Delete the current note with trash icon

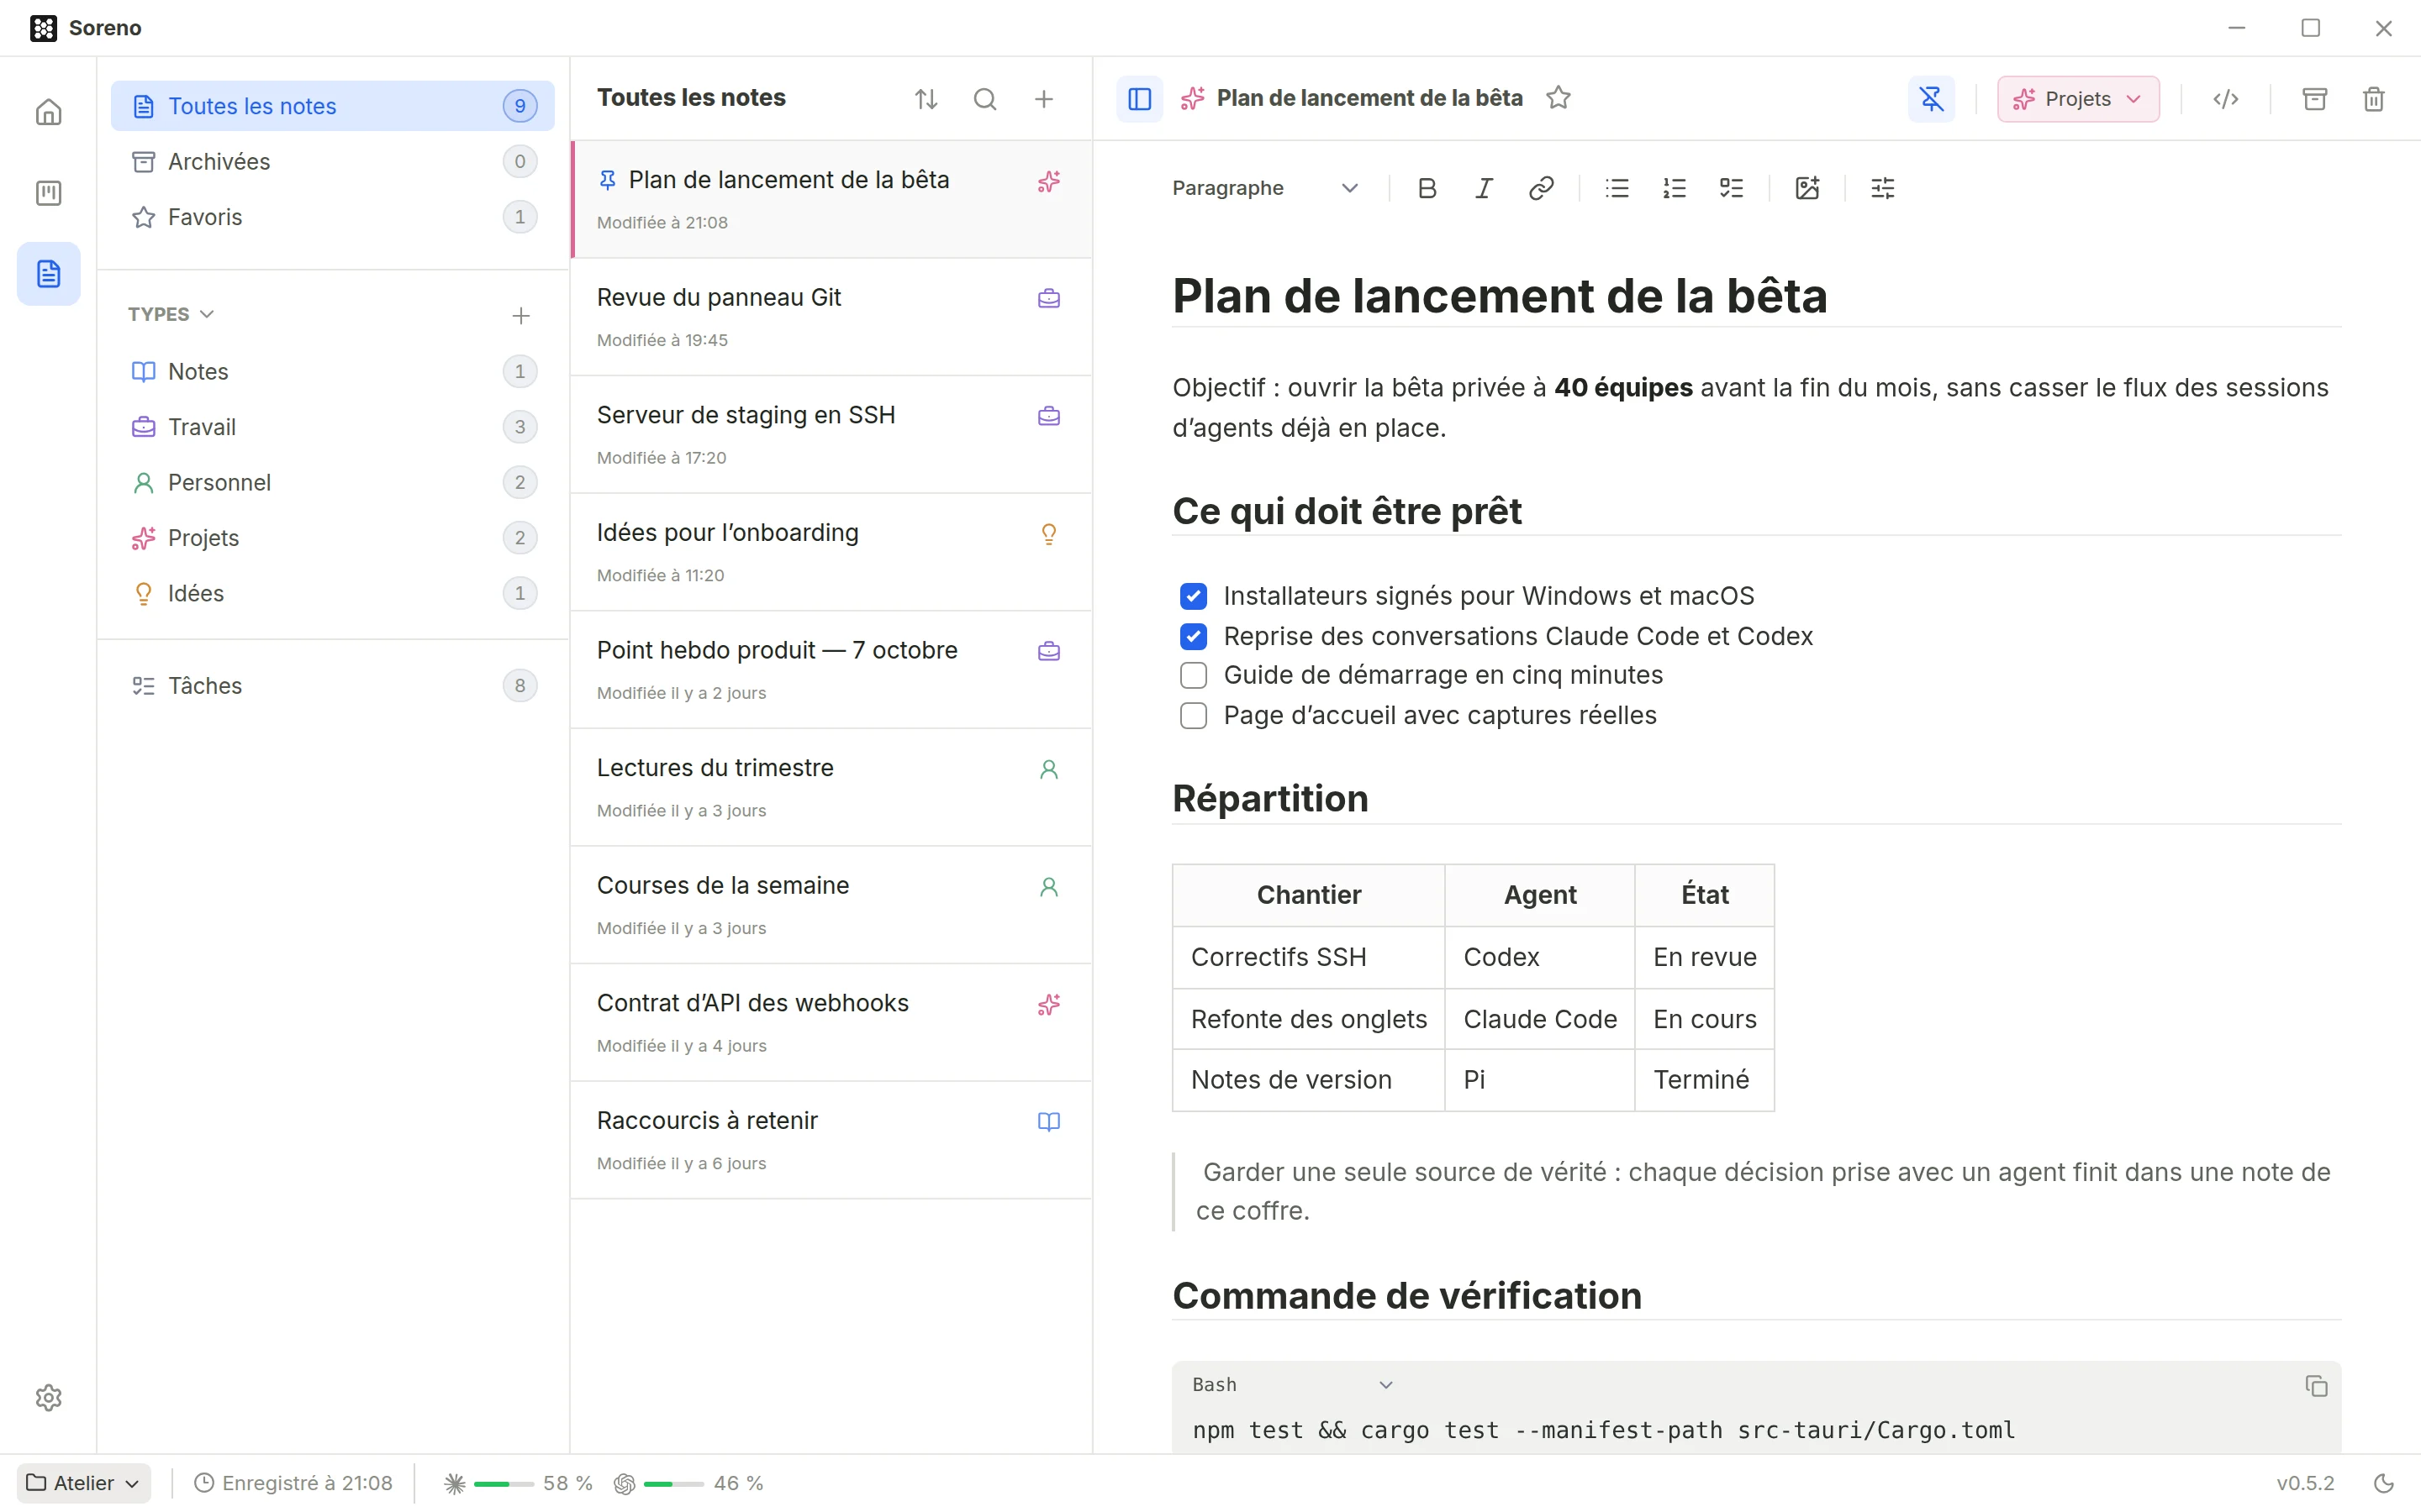pos(2374,99)
